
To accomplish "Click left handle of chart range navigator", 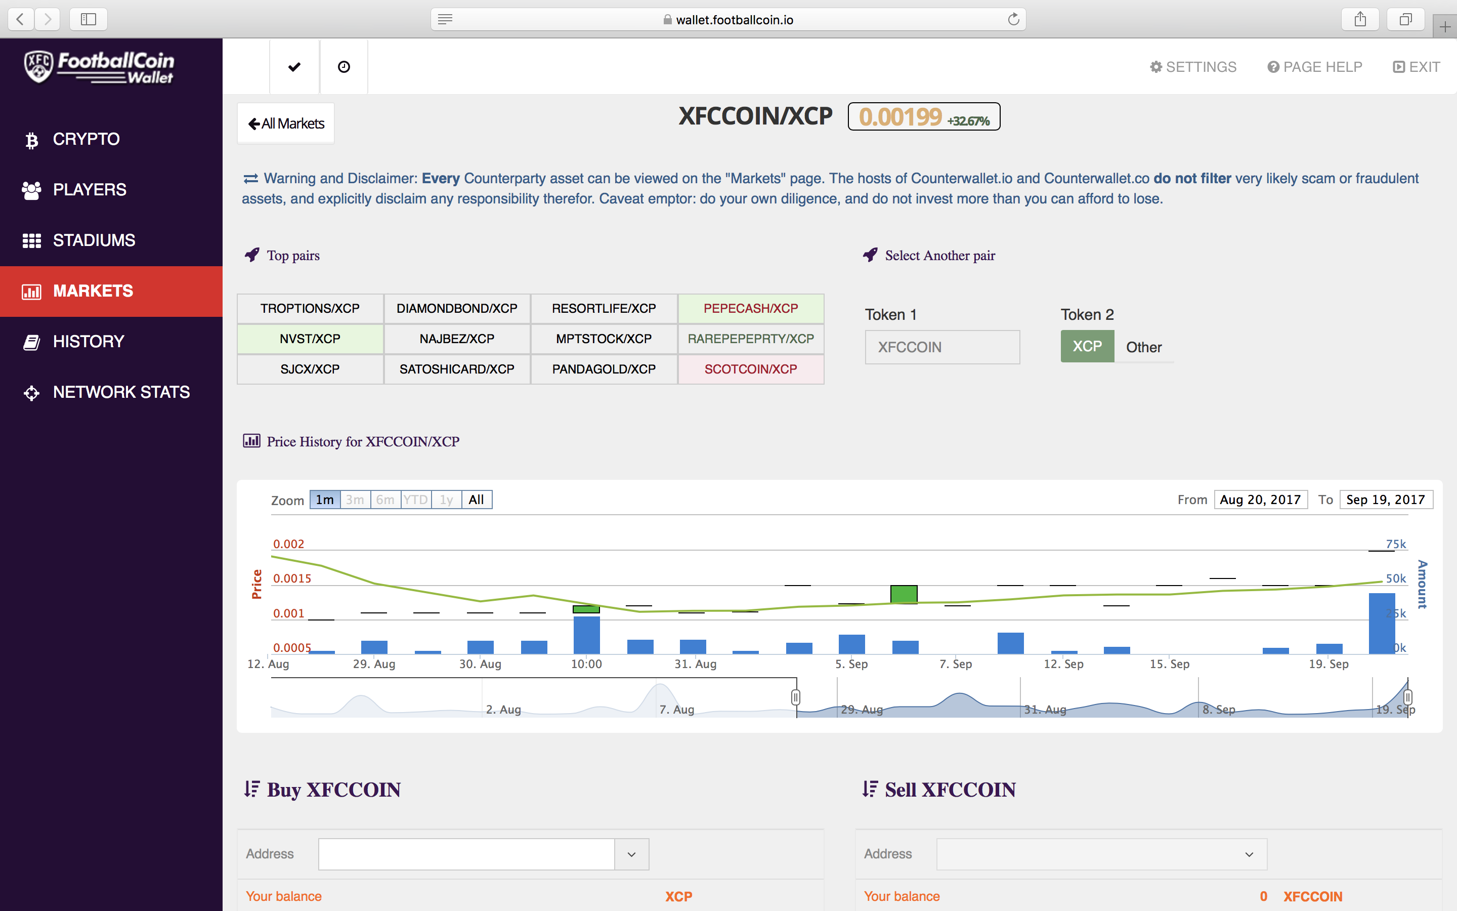I will 795,698.
